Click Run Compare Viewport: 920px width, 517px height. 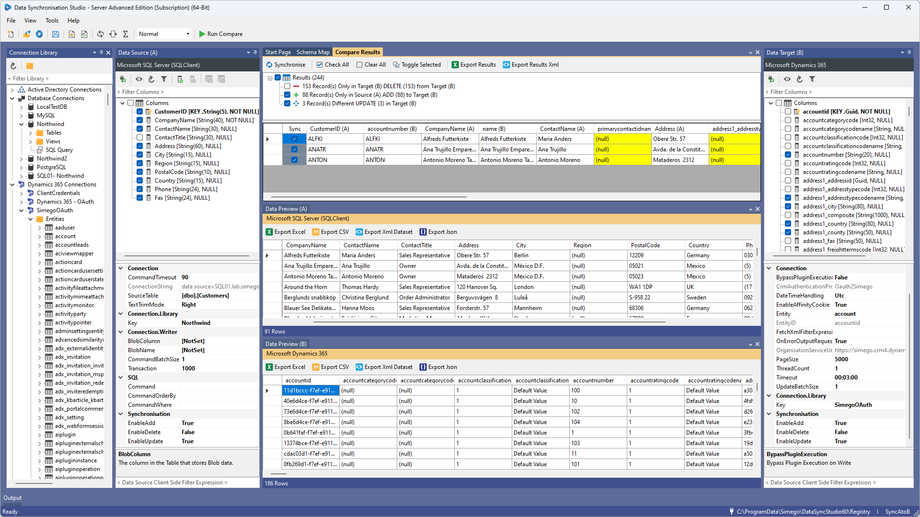(x=221, y=34)
